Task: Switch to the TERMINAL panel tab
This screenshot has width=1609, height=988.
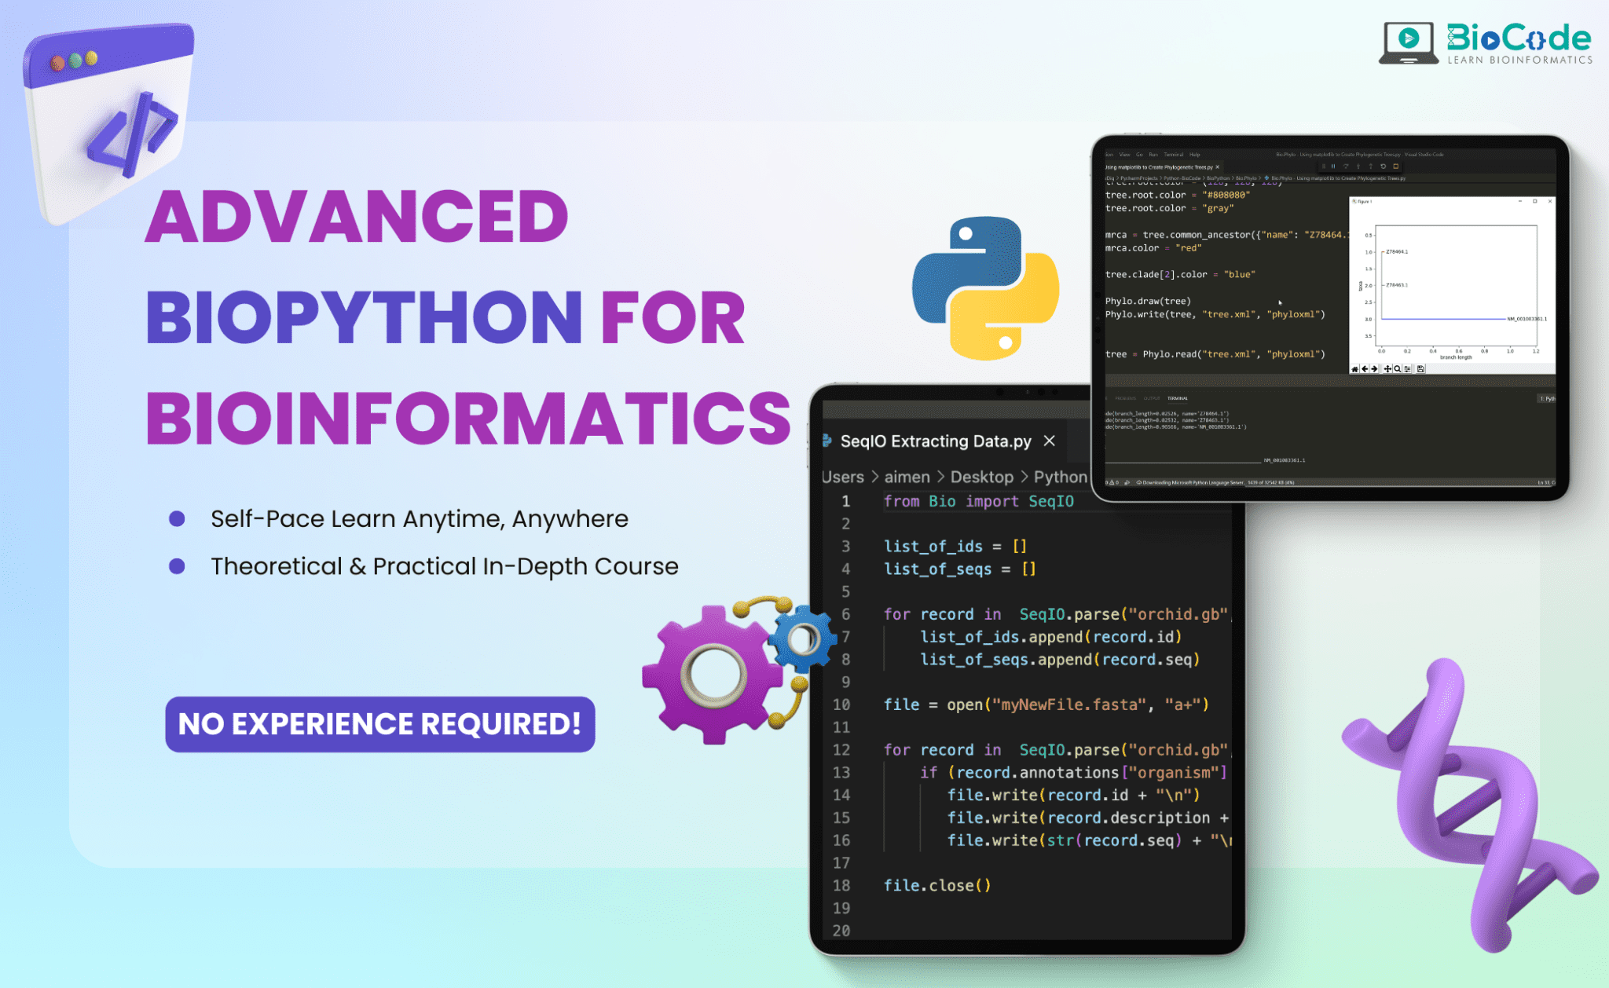Action: [1177, 398]
